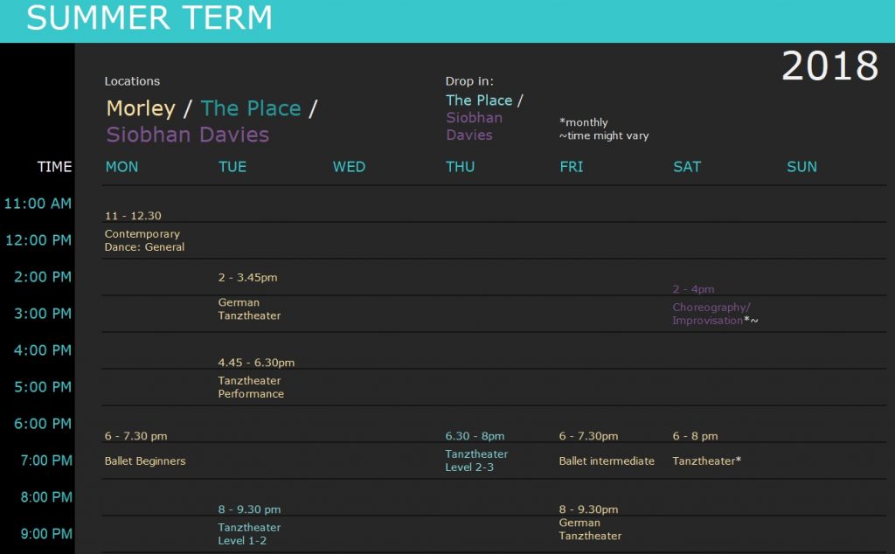Select the WED column header
Viewport: 895px width, 554px height.
click(349, 167)
